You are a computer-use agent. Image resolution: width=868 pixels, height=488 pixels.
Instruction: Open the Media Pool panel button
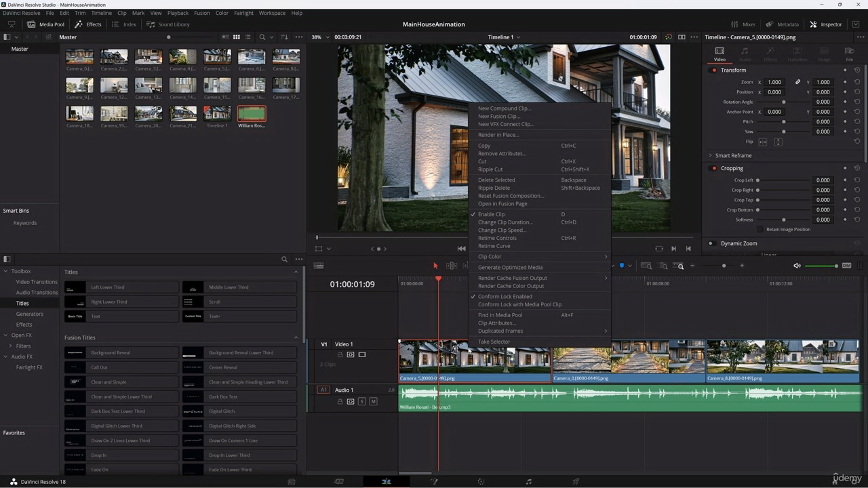45,24
